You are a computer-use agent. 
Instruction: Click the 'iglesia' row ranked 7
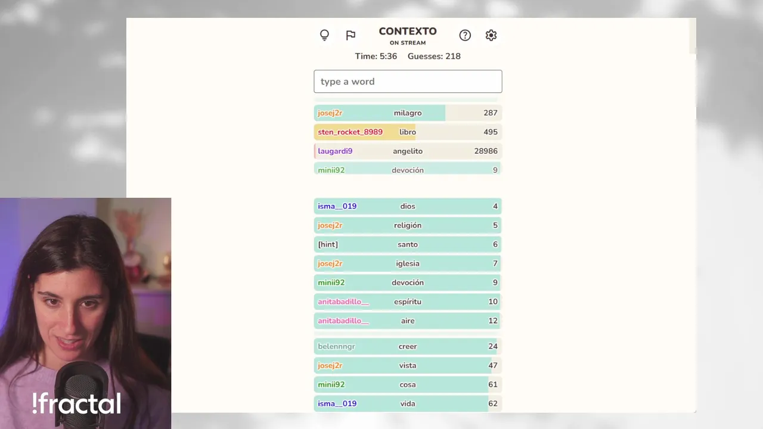[408, 263]
